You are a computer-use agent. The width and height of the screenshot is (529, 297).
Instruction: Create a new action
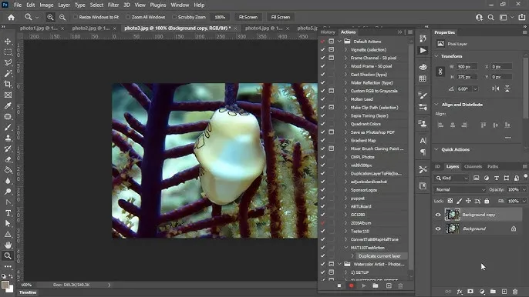(x=389, y=285)
